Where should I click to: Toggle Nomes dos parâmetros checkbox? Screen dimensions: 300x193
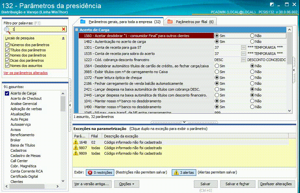(7, 55)
